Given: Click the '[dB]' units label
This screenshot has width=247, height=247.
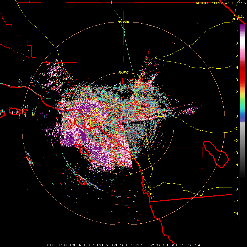Looking at the screenshot, I should (x=234, y=19).
